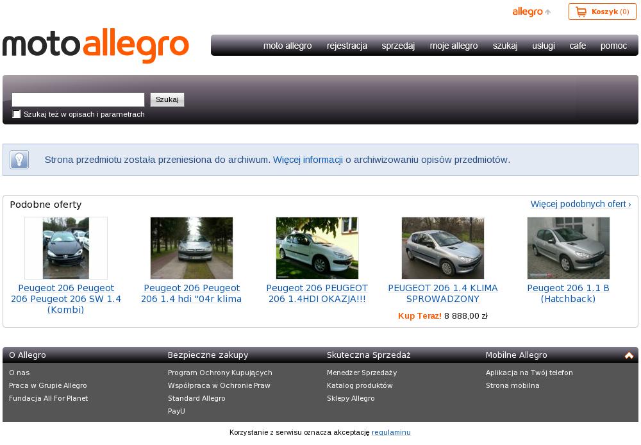
Task: Open the rejestracja menu item
Action: coord(347,46)
